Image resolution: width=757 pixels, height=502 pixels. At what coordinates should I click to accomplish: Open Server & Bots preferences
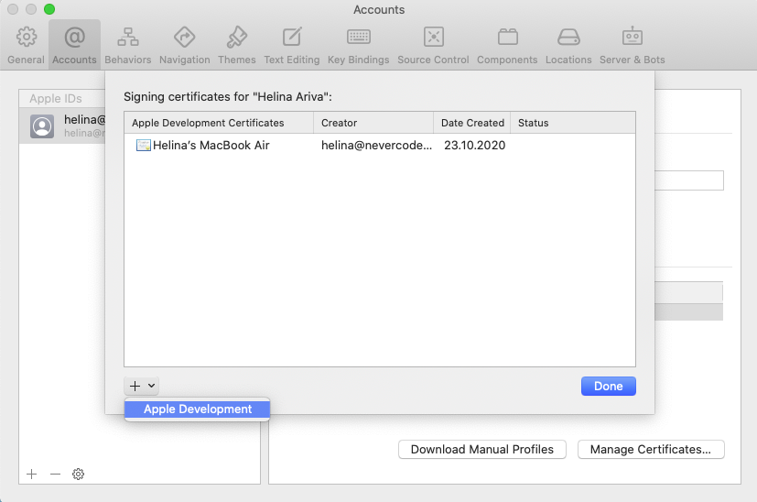point(632,46)
